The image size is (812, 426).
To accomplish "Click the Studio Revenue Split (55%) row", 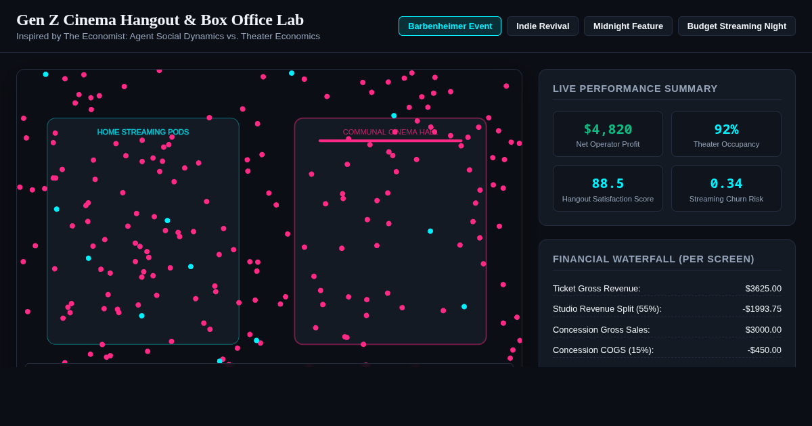I will coord(667,308).
